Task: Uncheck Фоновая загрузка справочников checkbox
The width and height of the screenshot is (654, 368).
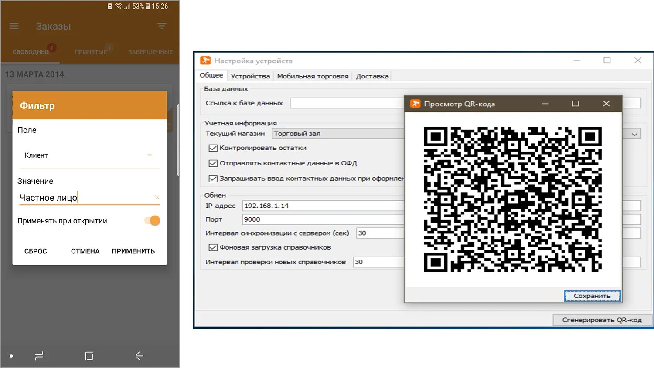Action: 213,247
